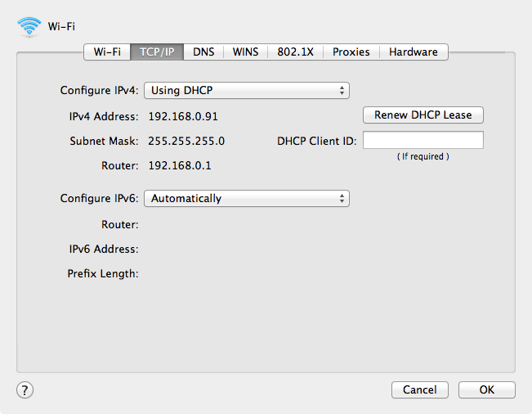The width and height of the screenshot is (532, 414).
Task: Go to the WINS tab
Action: point(245,52)
